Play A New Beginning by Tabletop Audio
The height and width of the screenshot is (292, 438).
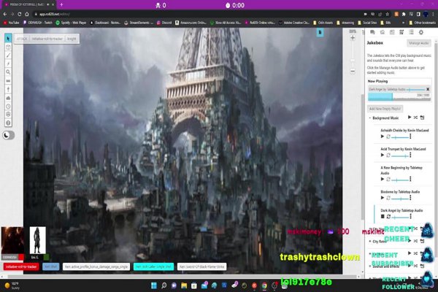(383, 179)
